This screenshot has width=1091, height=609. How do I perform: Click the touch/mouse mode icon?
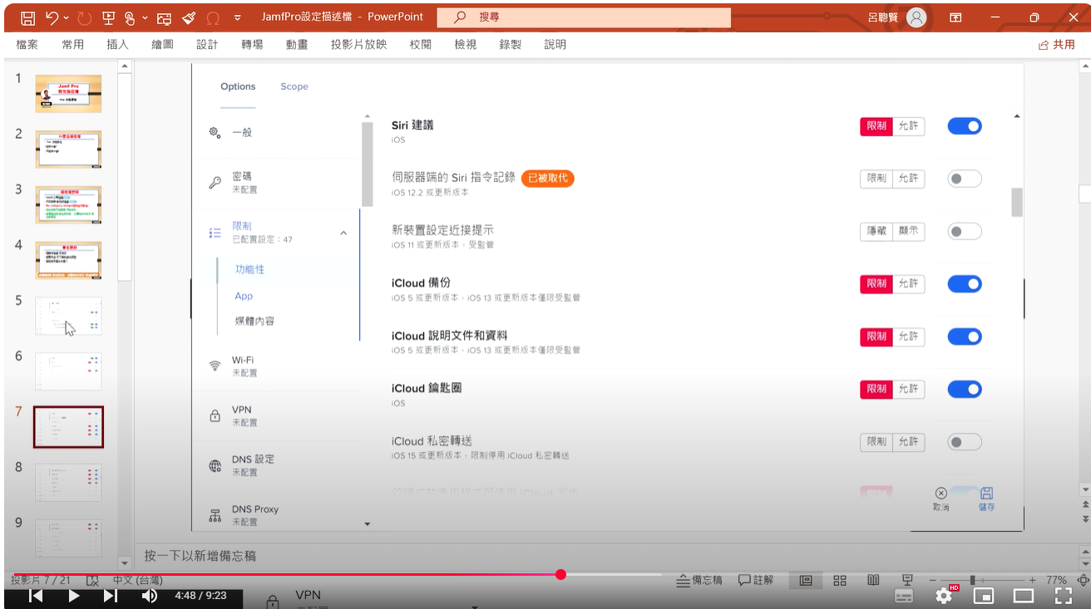(x=130, y=17)
